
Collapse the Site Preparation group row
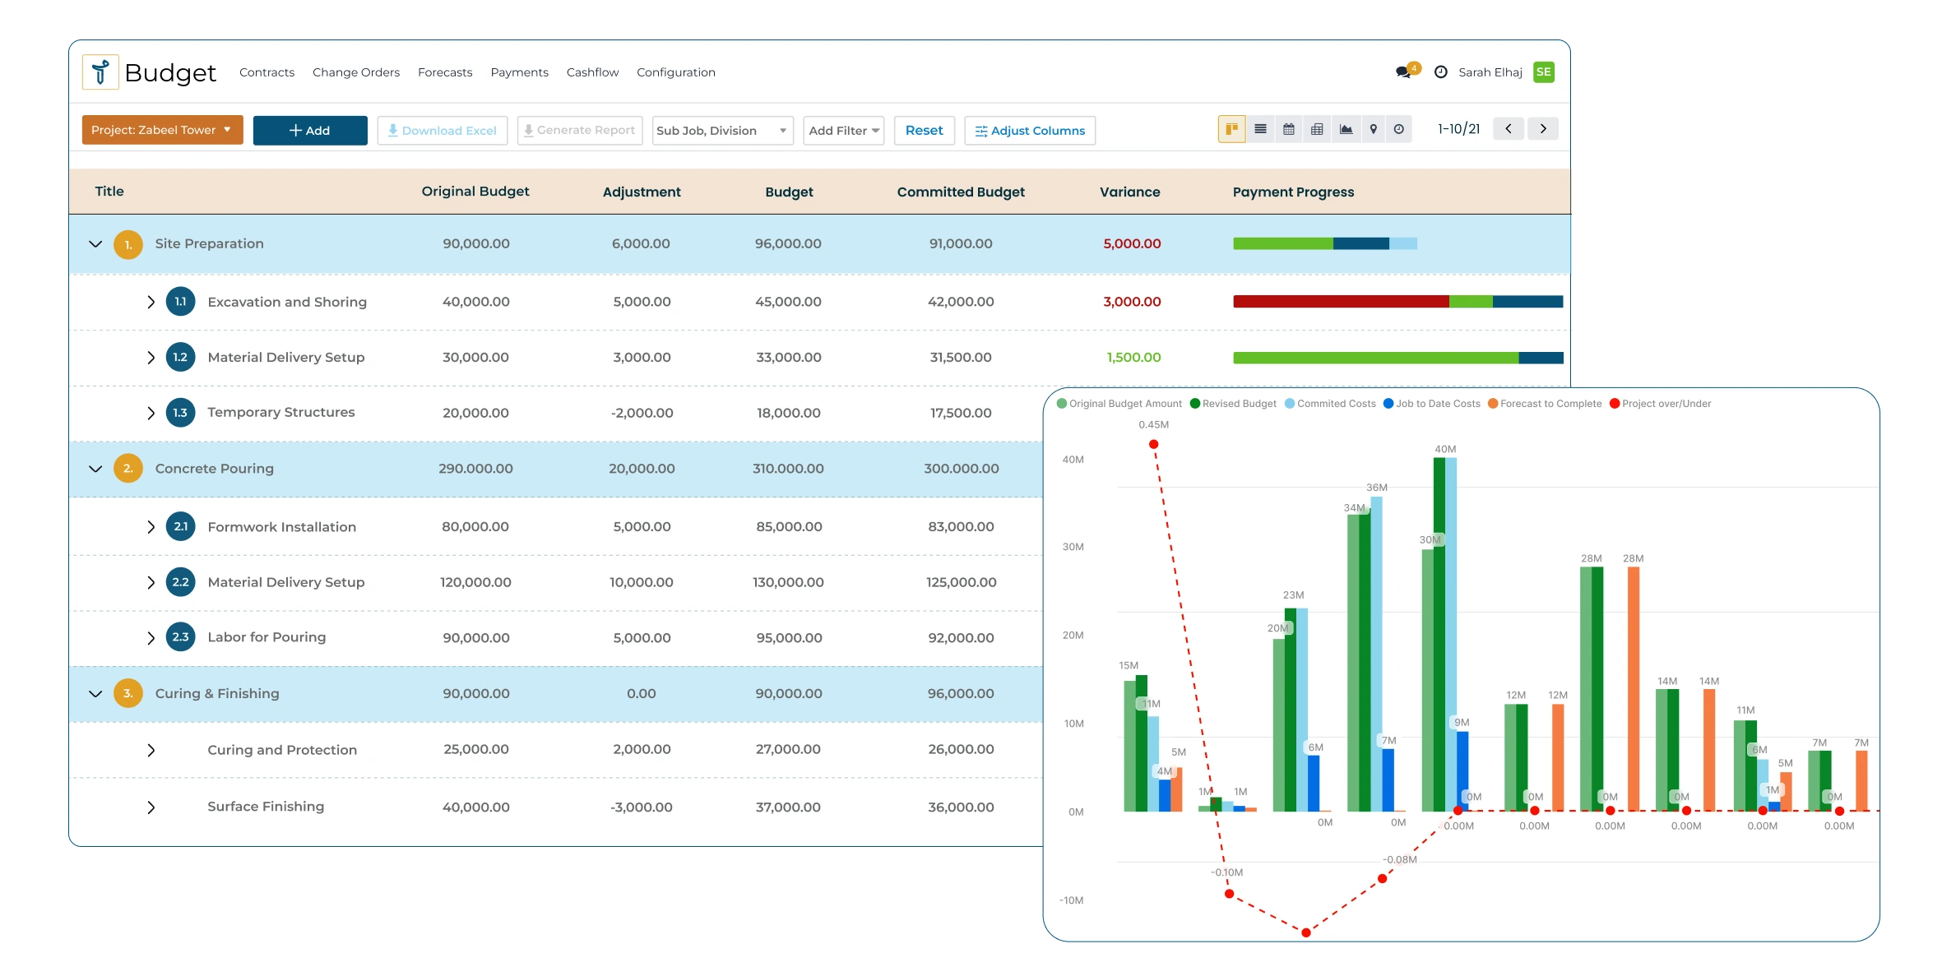pos(95,244)
